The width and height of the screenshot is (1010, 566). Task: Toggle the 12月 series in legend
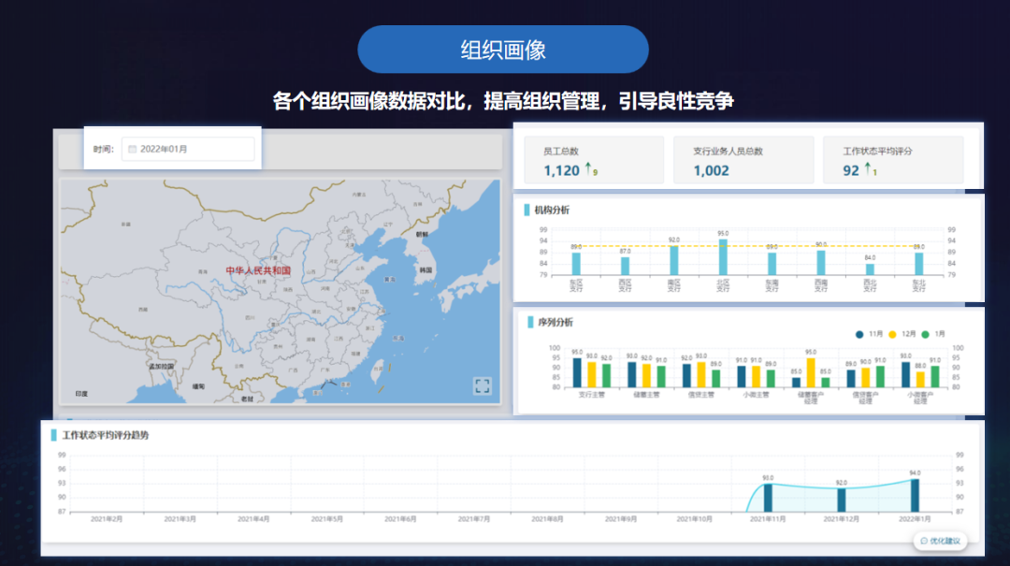901,334
